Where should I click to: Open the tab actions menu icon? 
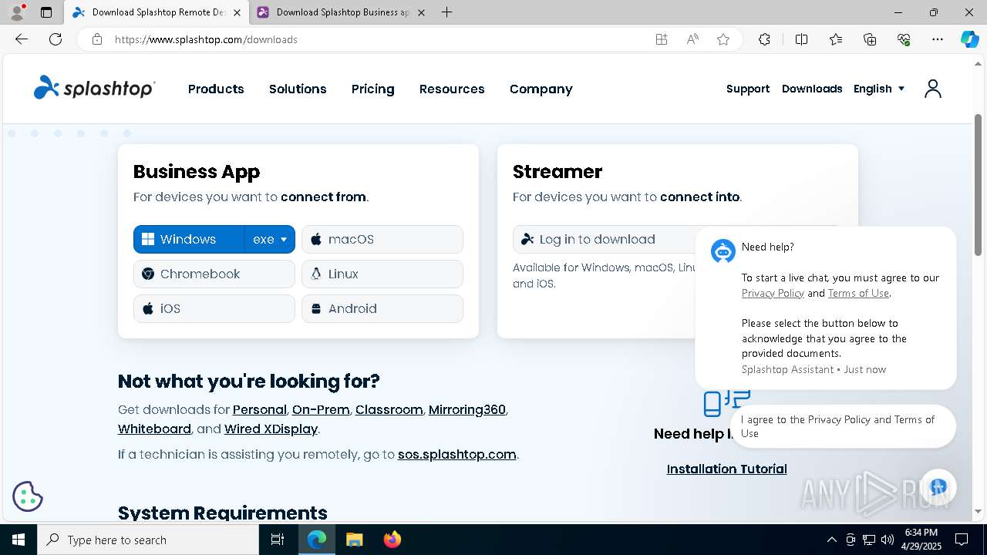[x=46, y=12]
